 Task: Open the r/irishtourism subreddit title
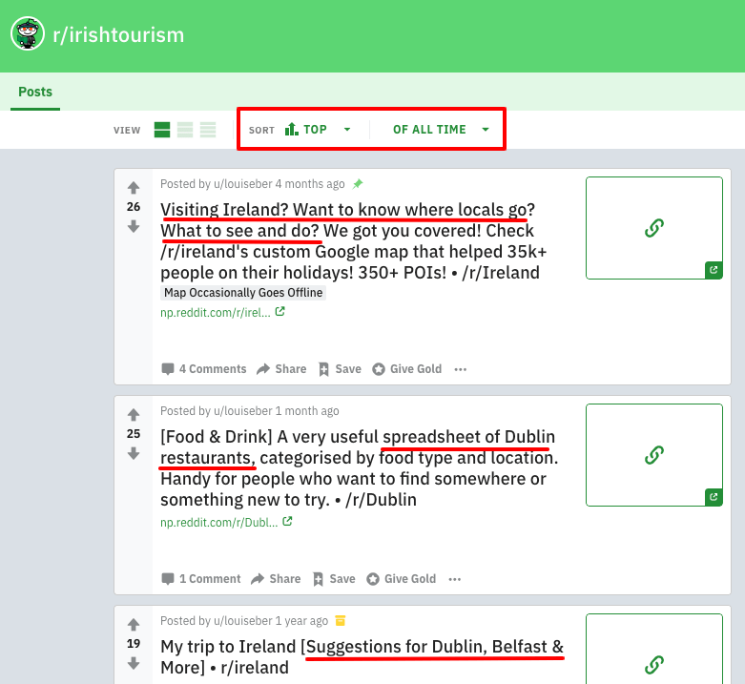(118, 34)
